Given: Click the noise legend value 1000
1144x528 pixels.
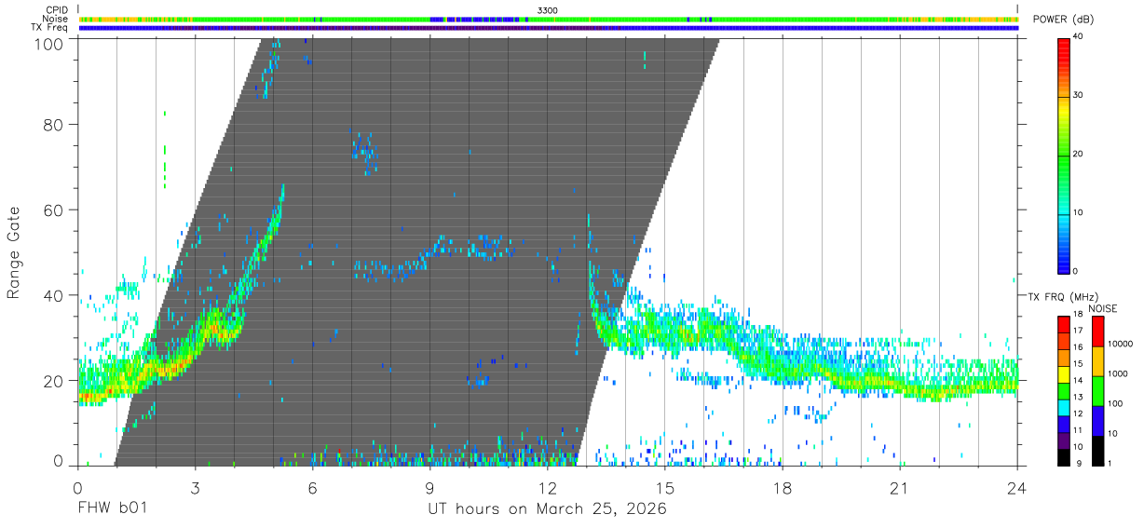Looking at the screenshot, I should point(1117,374).
